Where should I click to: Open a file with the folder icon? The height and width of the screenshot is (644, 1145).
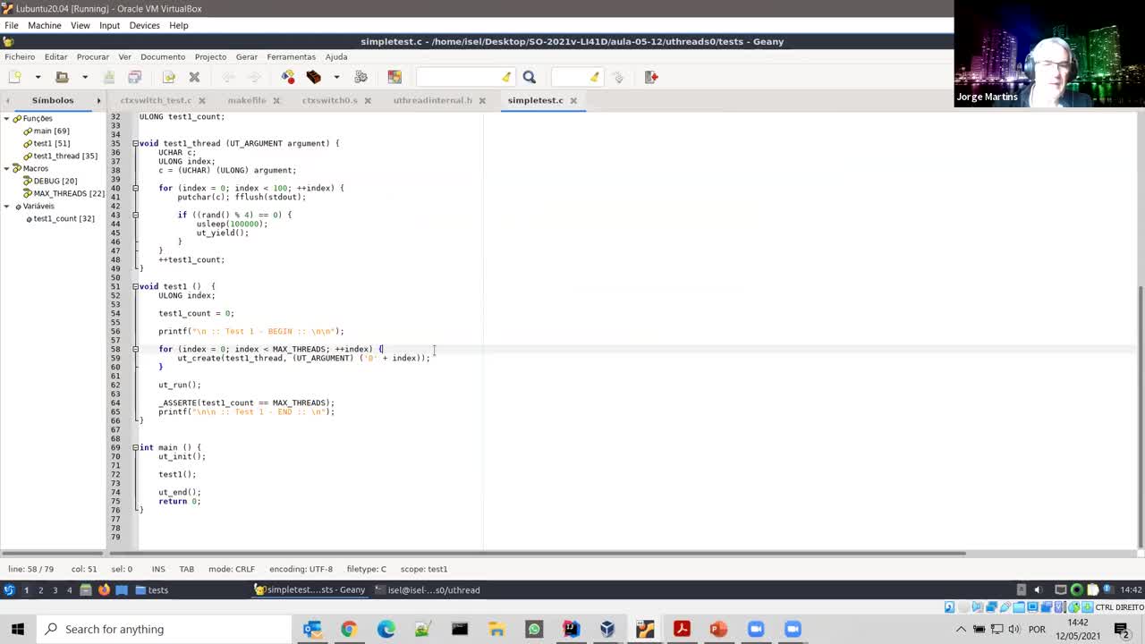click(x=62, y=77)
